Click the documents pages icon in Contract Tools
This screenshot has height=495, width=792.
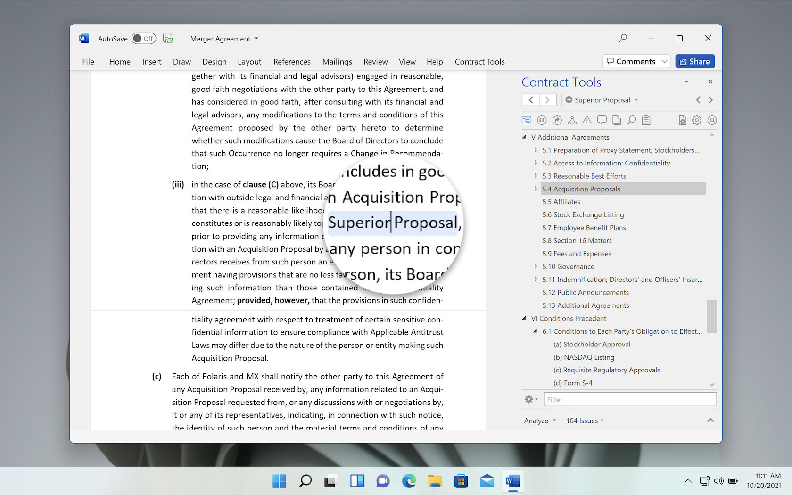coord(617,120)
